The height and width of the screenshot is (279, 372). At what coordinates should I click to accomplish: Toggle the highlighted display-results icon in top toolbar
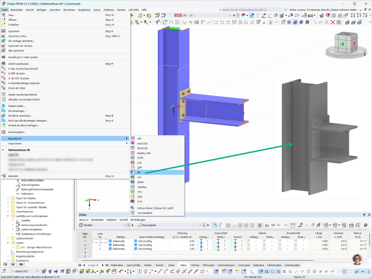point(252,15)
